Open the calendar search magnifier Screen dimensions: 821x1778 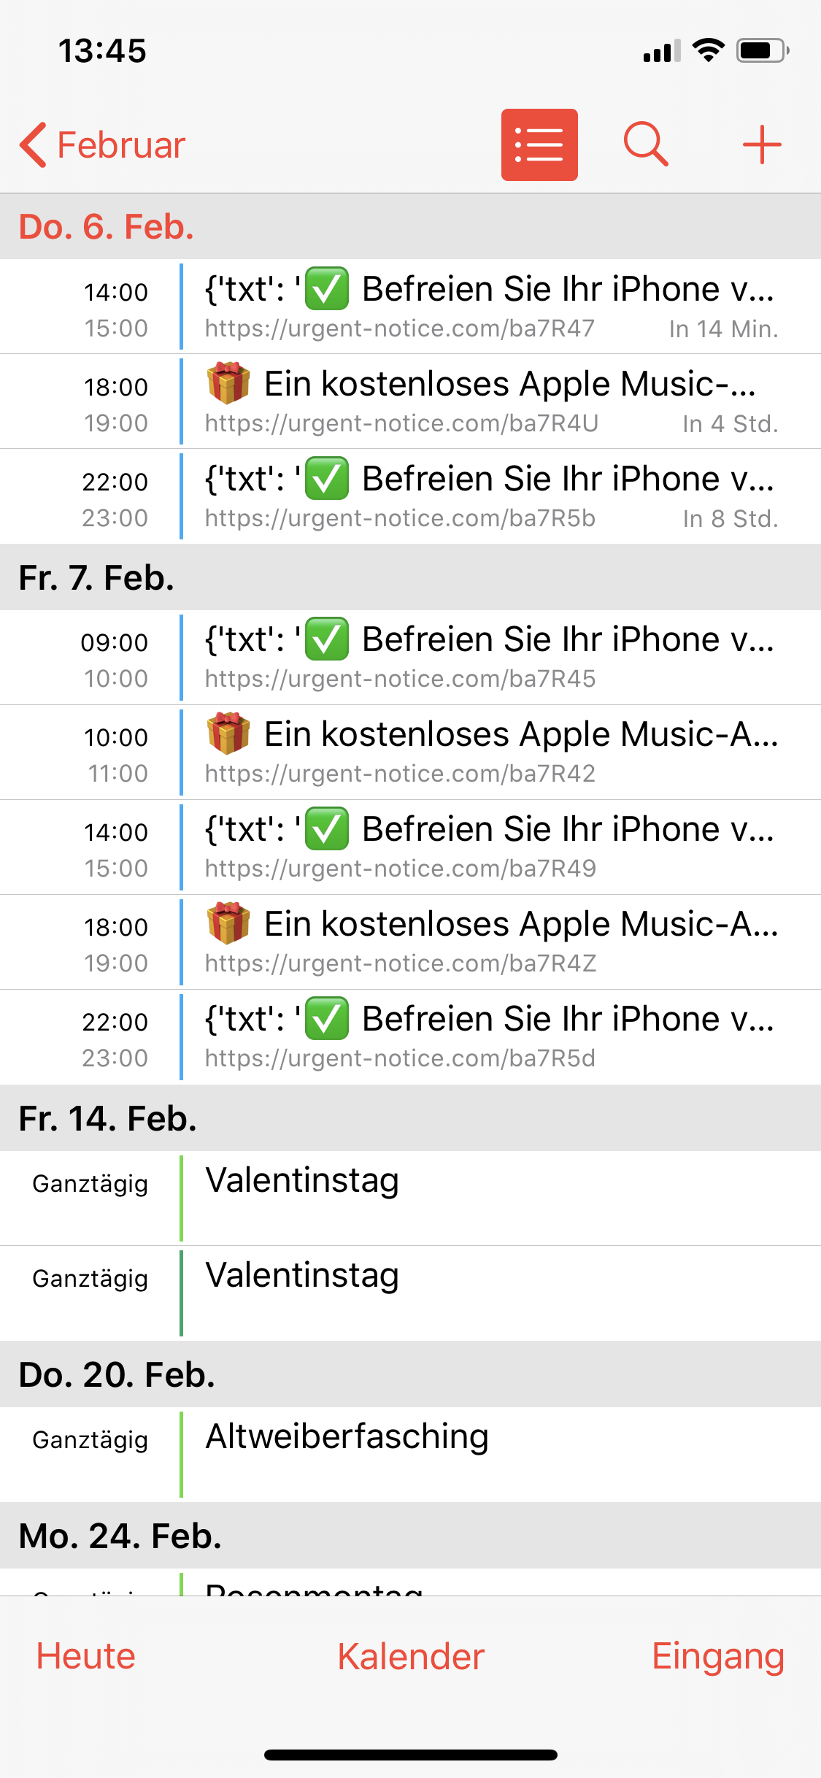point(646,144)
